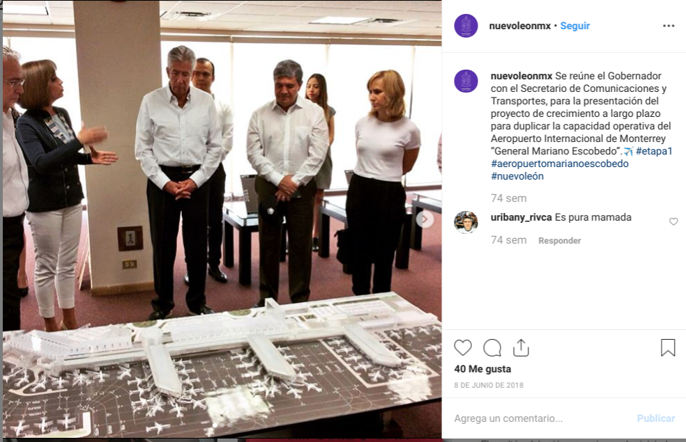Viewport: 686px width, 442px height.
Task: Save the post with the bookmark icon
Action: pyautogui.click(x=668, y=347)
